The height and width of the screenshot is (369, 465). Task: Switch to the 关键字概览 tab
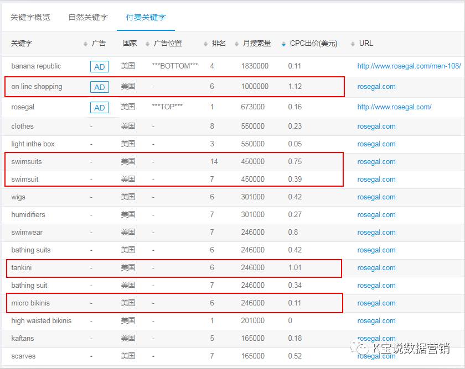coord(30,17)
